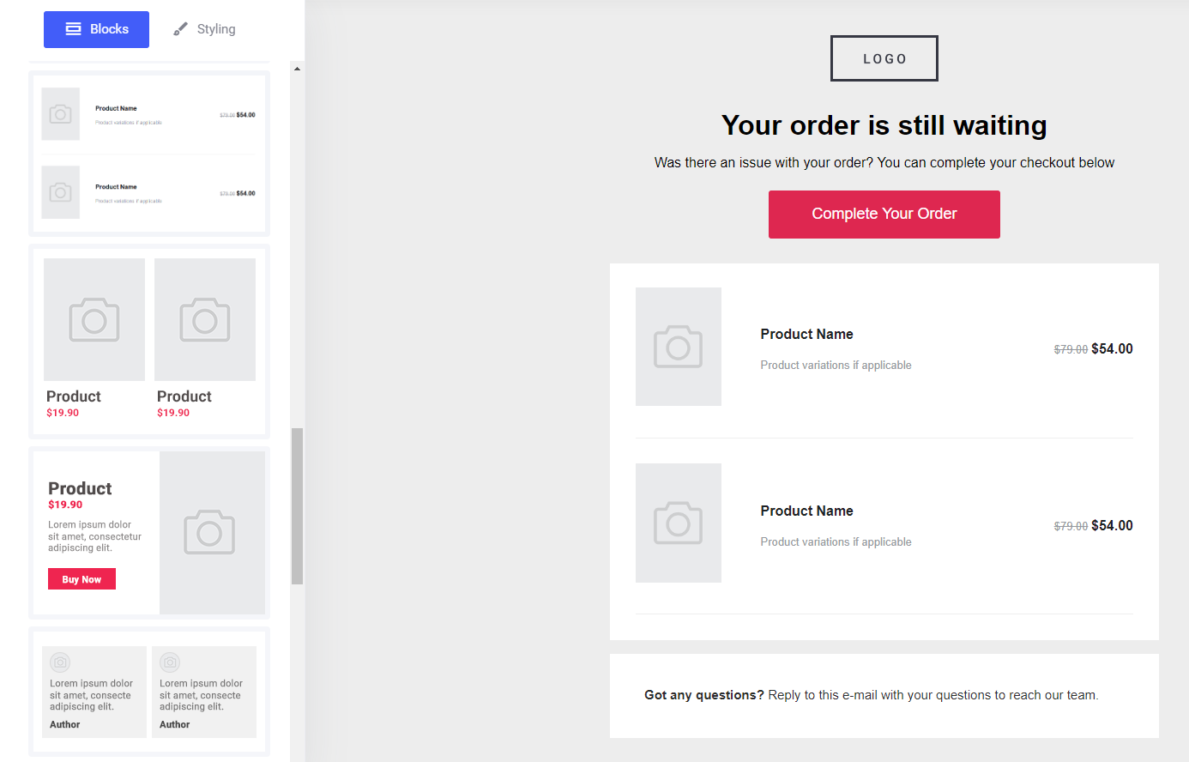Click camera icon in right block placeholder
Image resolution: width=1189 pixels, height=762 pixels.
pos(209,532)
